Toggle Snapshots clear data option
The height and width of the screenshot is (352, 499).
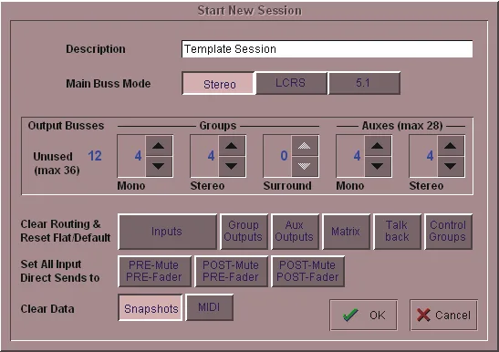click(x=151, y=307)
